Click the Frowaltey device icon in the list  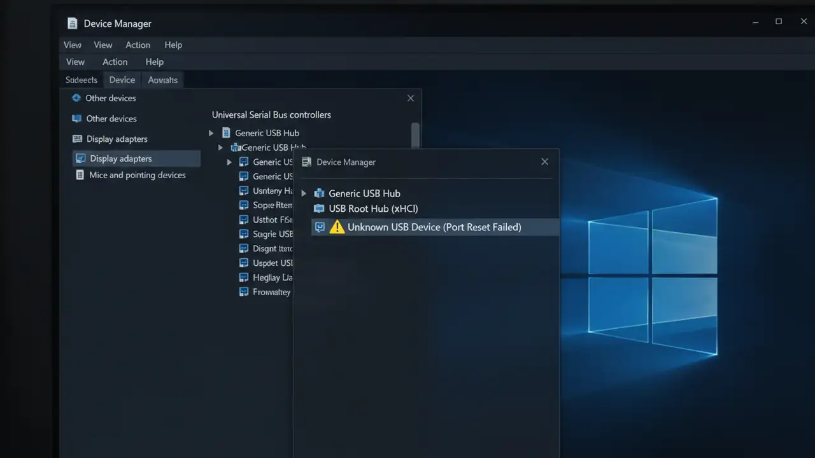244,292
